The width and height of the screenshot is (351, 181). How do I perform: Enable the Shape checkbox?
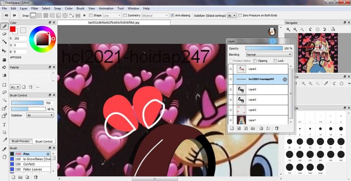click(x=91, y=15)
